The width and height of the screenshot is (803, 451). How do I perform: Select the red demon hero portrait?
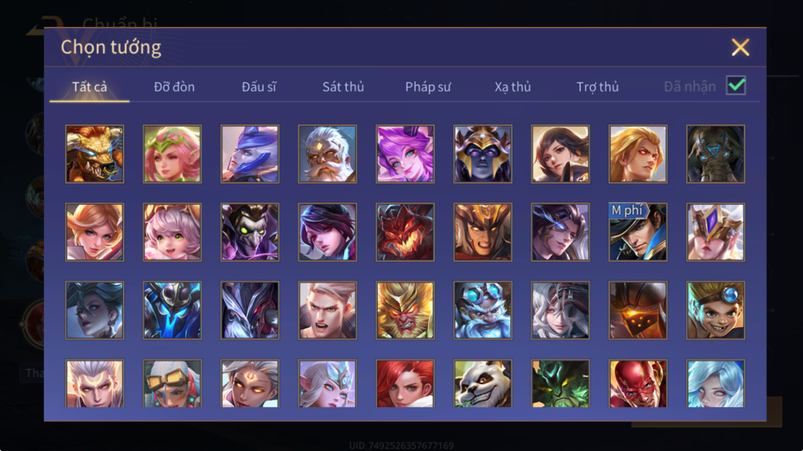[405, 232]
